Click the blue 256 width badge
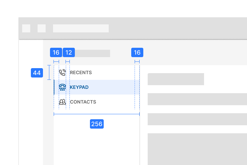The image size is (247, 165). coord(97,124)
